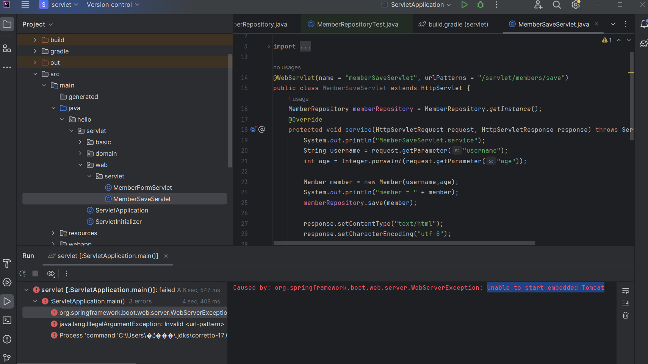
Task: Expand the basic package
Action: (80, 142)
